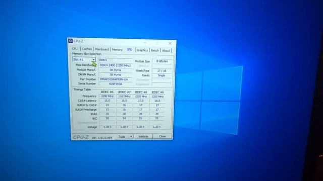Image resolution: width=323 pixels, height=181 pixels.
Task: Click the JEDEC #7 column header
Action: coord(124,92)
